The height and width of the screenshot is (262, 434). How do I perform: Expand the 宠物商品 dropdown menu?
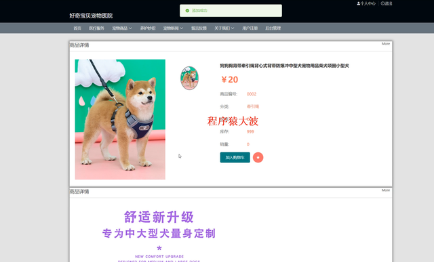[122, 28]
